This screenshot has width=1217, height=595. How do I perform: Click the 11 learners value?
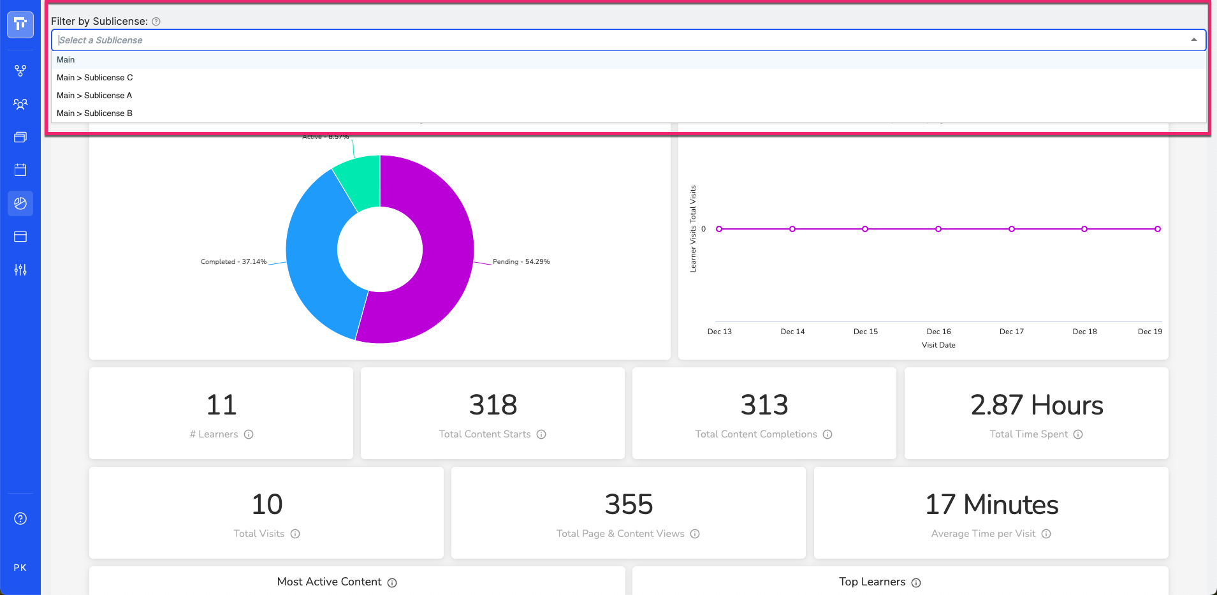[x=221, y=405]
